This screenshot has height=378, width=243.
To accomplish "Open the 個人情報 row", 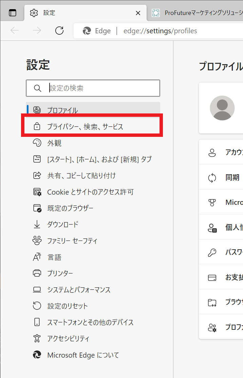I will click(x=221, y=227).
